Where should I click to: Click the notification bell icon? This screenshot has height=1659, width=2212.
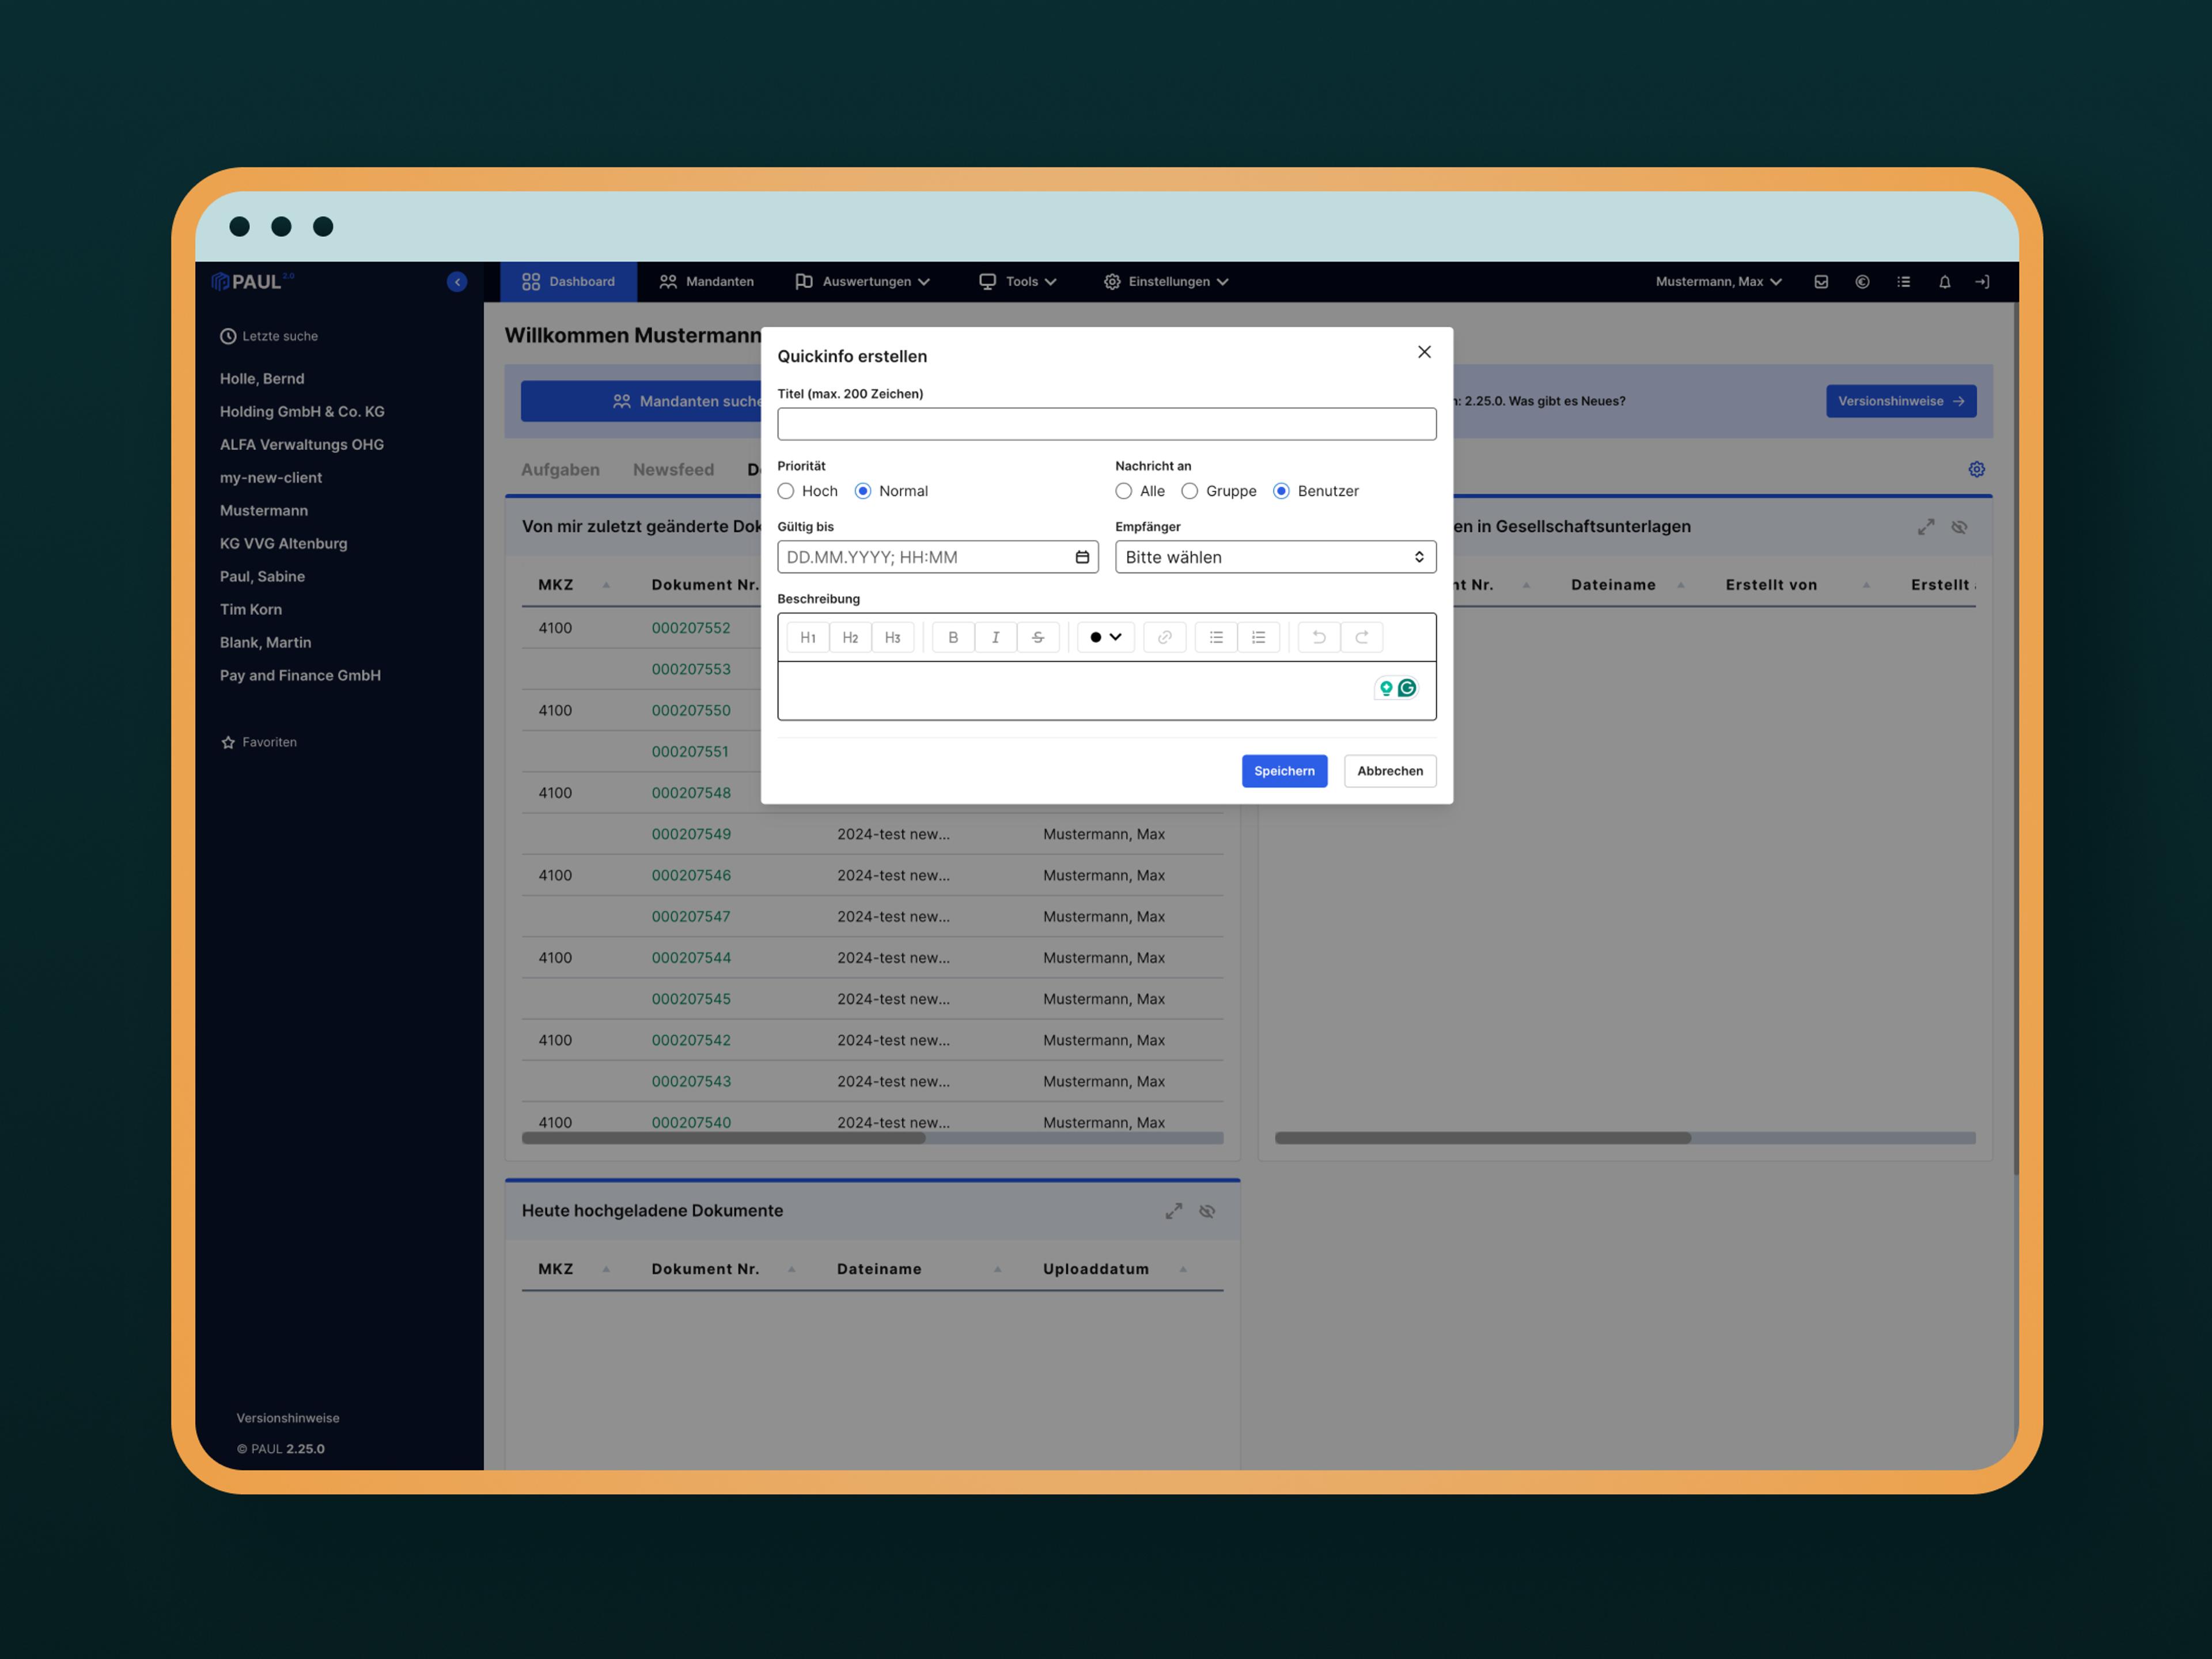tap(1944, 282)
